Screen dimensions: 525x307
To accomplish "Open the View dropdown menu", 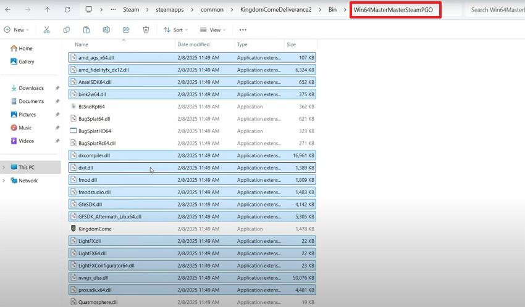I will [212, 30].
